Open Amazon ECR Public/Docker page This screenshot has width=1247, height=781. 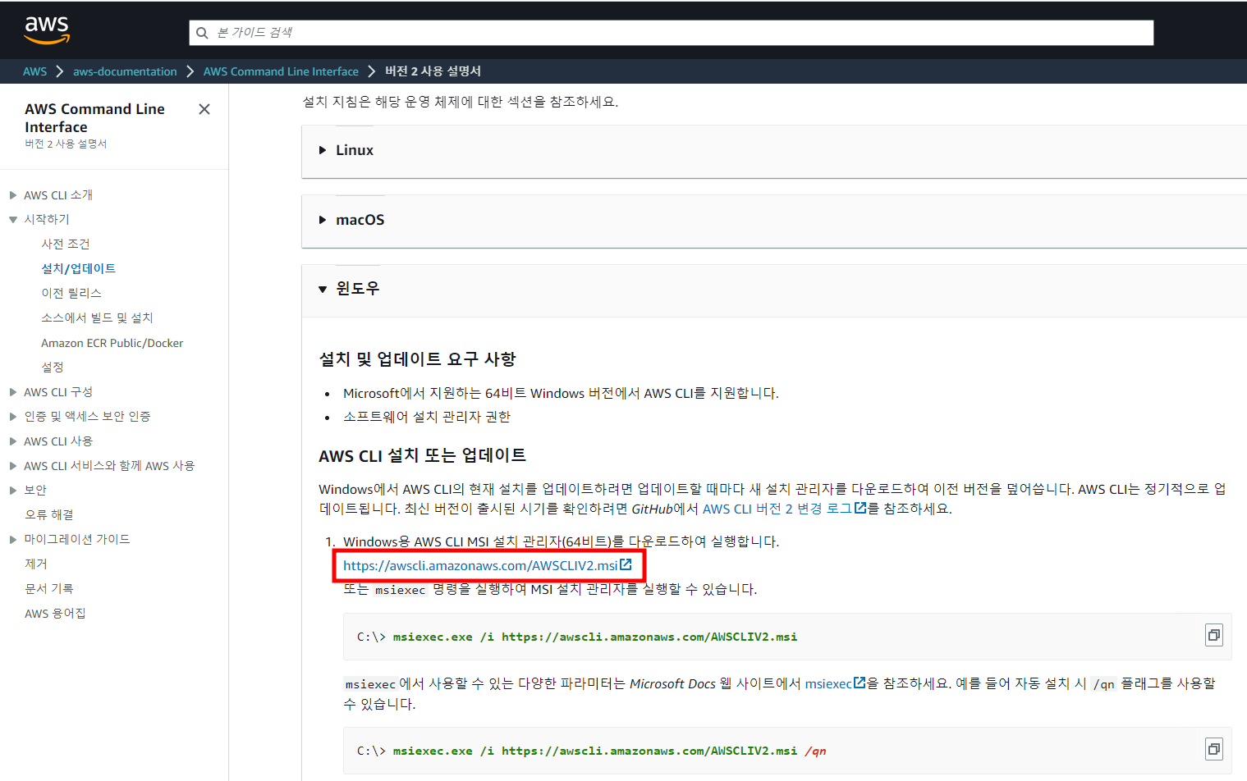click(x=112, y=343)
